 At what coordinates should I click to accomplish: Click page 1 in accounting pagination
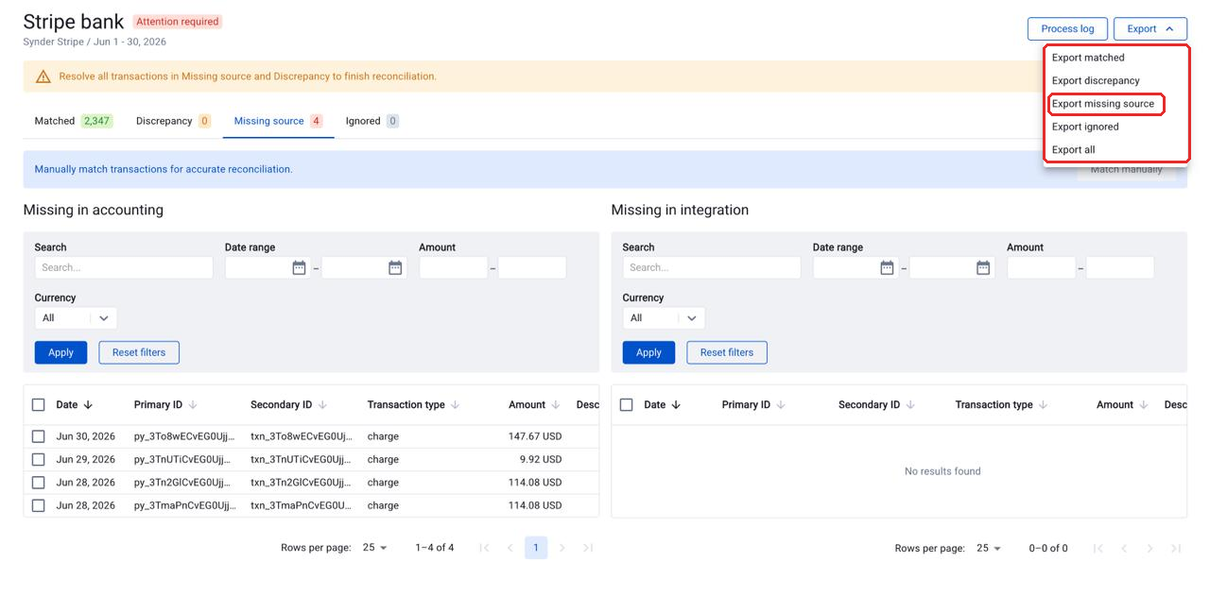[x=536, y=548]
